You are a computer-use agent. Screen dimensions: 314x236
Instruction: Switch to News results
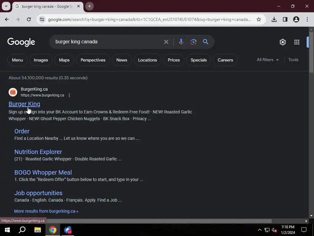[x=122, y=60]
